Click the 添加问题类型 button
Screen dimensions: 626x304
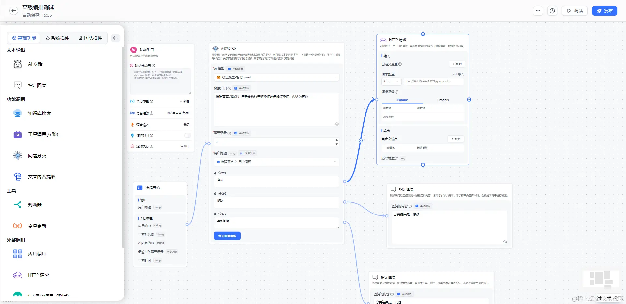pyautogui.click(x=227, y=236)
